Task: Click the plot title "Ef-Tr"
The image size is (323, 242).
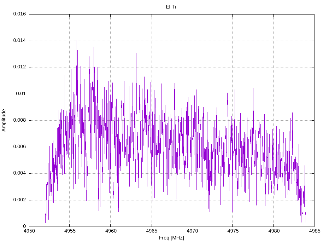Action: point(171,7)
